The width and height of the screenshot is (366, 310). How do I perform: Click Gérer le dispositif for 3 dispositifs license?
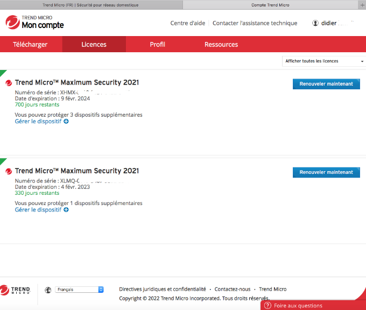(38, 122)
